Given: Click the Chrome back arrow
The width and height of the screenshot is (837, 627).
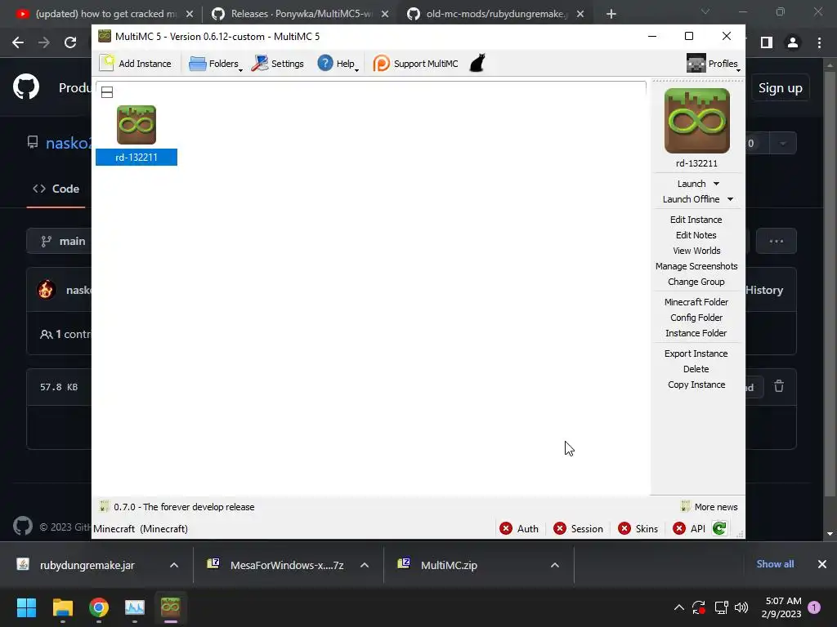Looking at the screenshot, I should 18,42.
